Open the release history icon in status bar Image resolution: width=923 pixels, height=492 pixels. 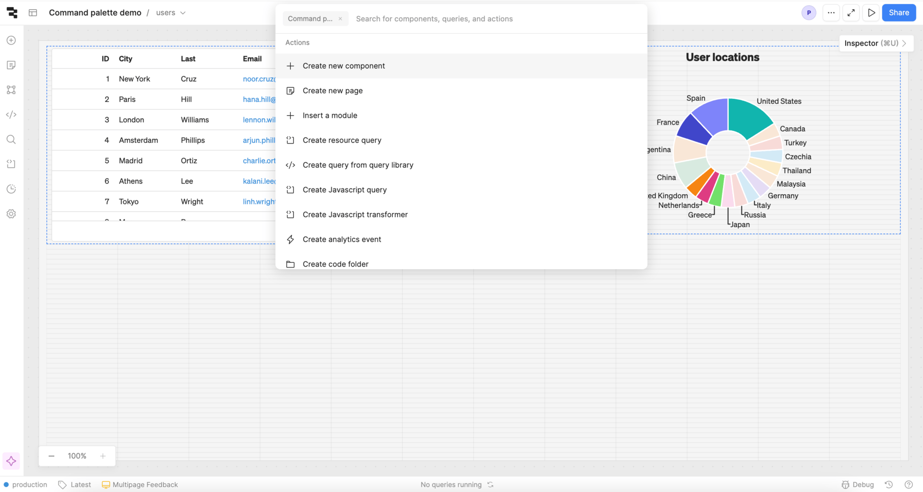coord(889,485)
